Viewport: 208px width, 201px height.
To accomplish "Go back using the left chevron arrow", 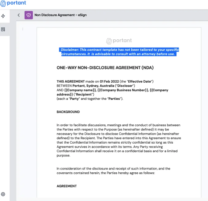I will (x=19, y=15).
